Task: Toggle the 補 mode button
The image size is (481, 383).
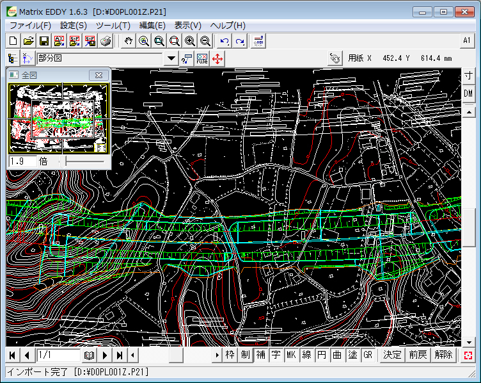Action: [261, 355]
